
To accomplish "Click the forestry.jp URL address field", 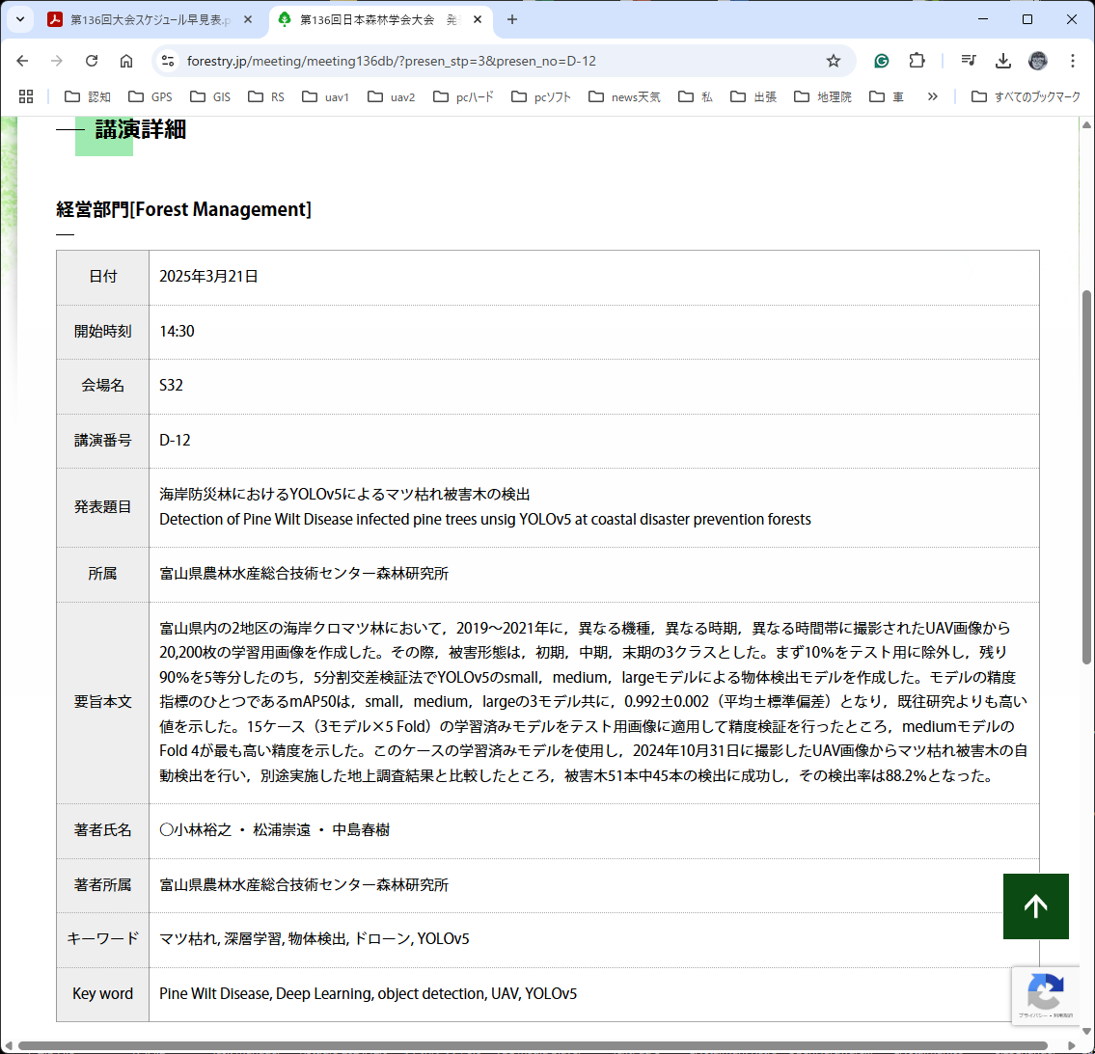I will (x=391, y=61).
